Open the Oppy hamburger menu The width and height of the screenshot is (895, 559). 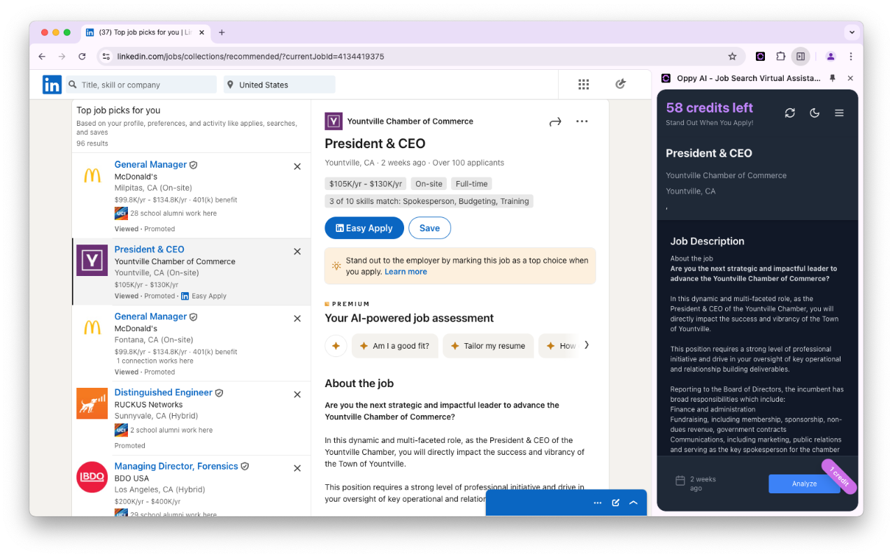tap(839, 112)
